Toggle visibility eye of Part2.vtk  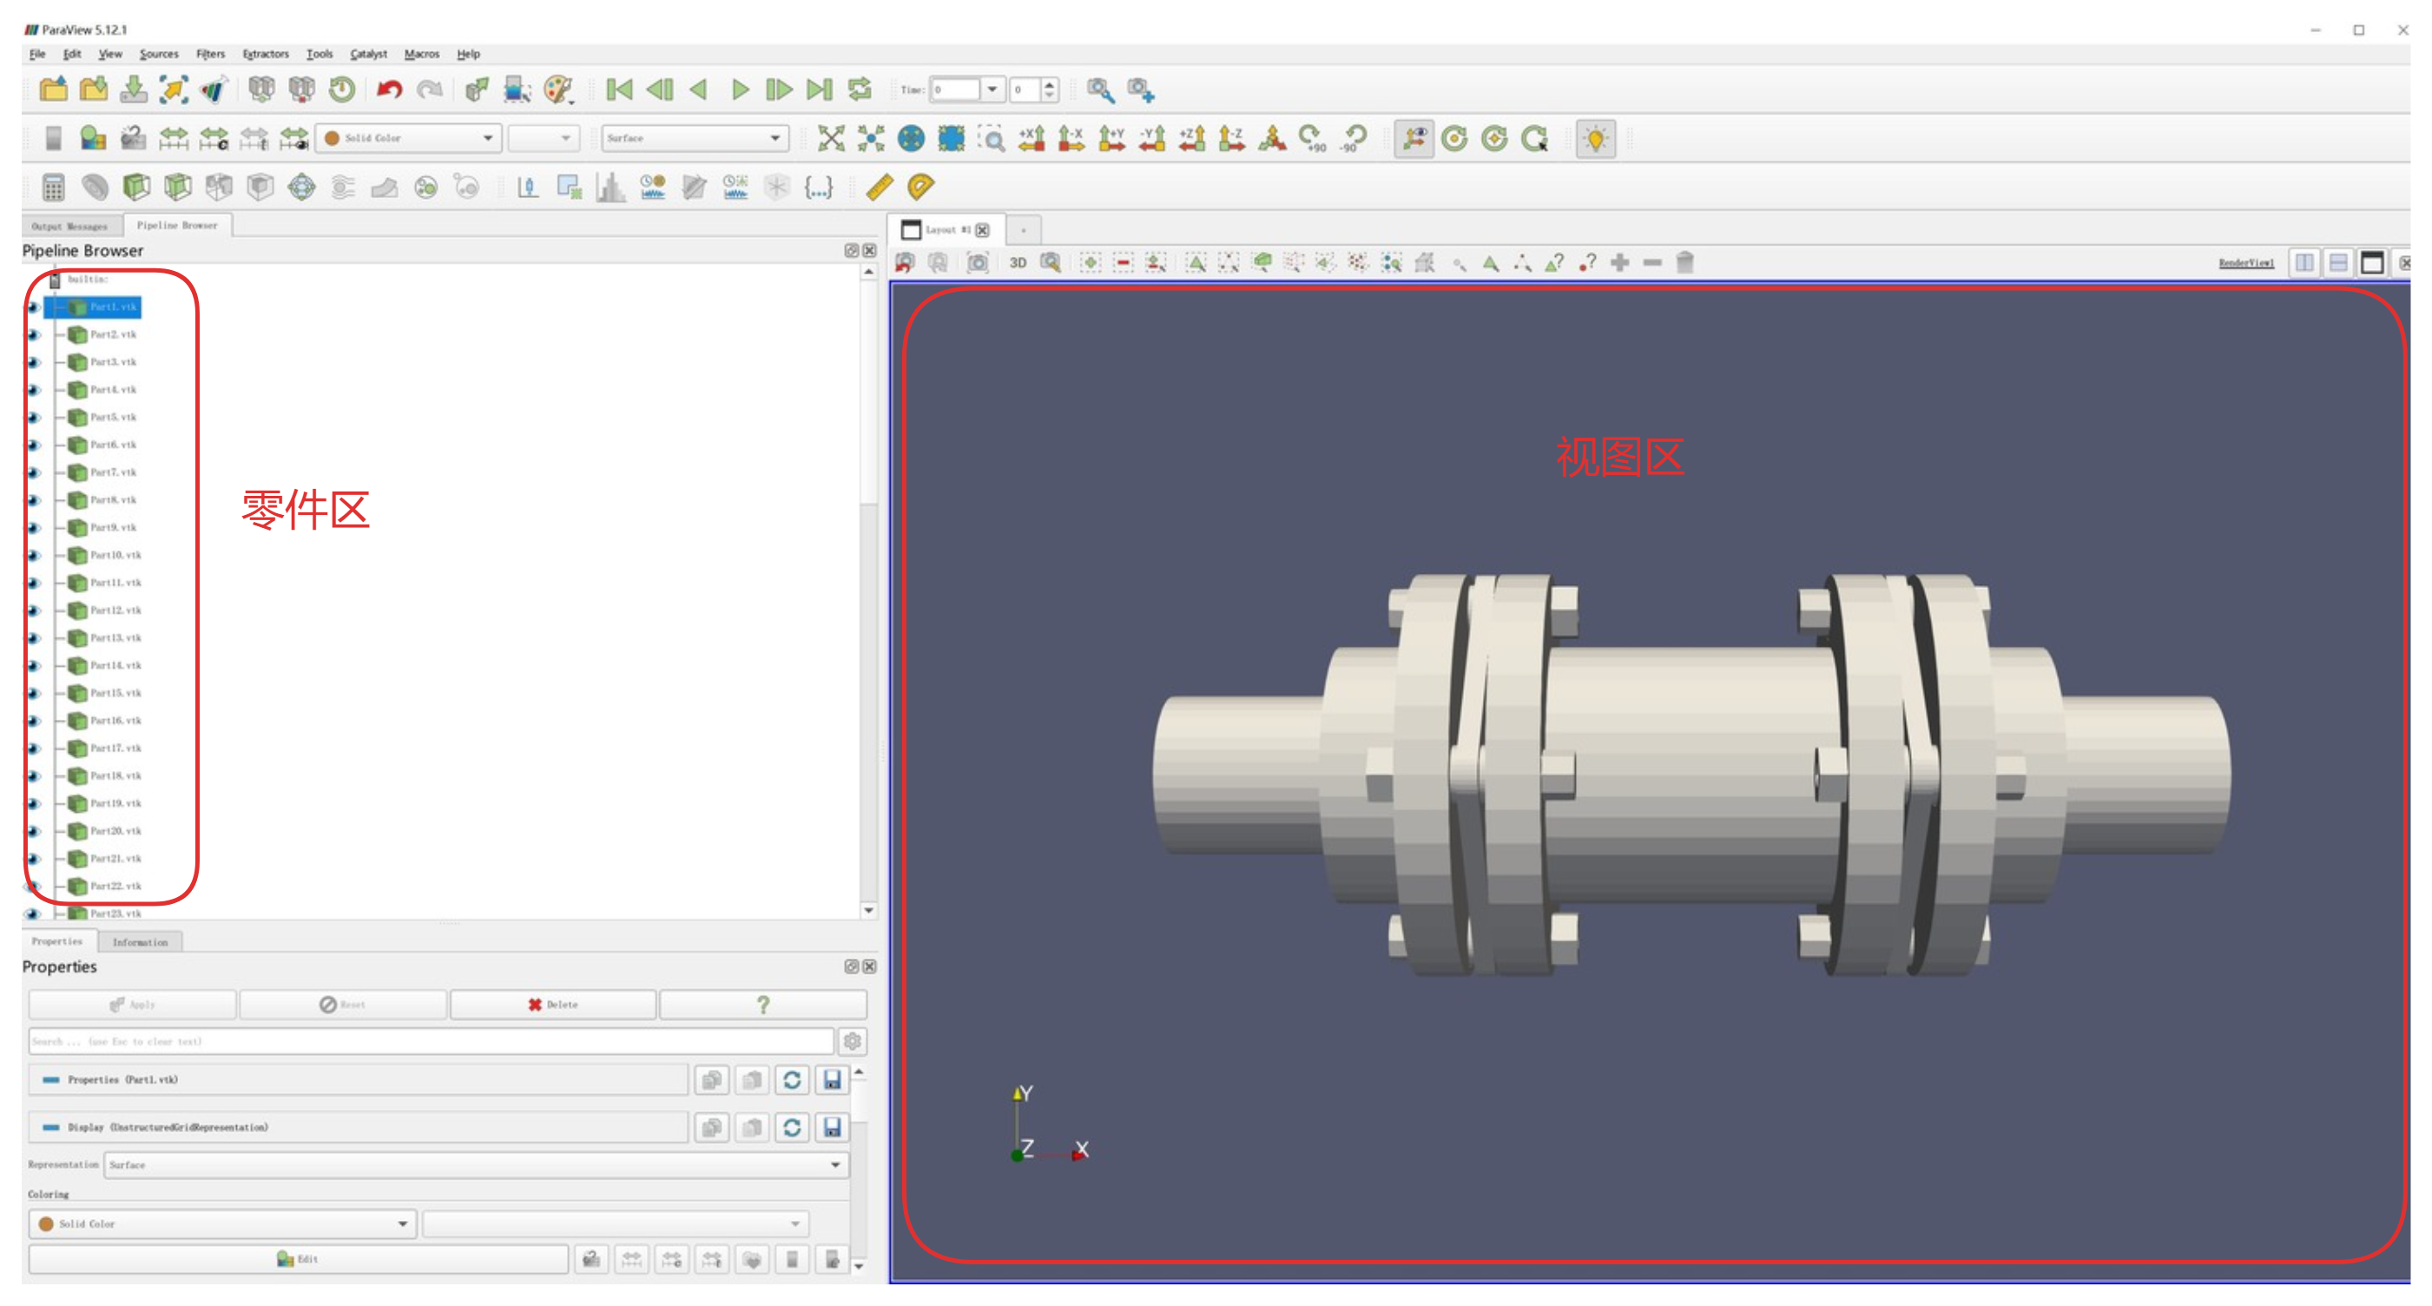[33, 334]
